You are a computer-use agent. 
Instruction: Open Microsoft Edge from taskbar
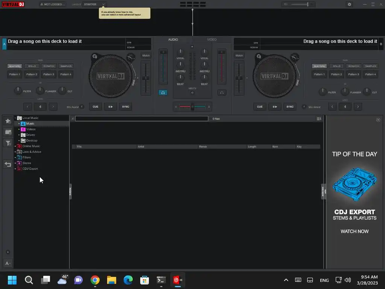click(128, 280)
